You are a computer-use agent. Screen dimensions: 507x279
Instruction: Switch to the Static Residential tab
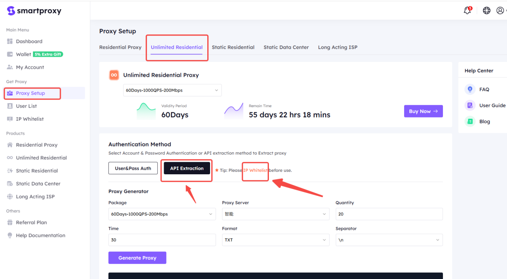tap(233, 47)
